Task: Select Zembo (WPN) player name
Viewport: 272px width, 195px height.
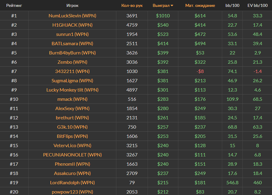Action: point(72,62)
